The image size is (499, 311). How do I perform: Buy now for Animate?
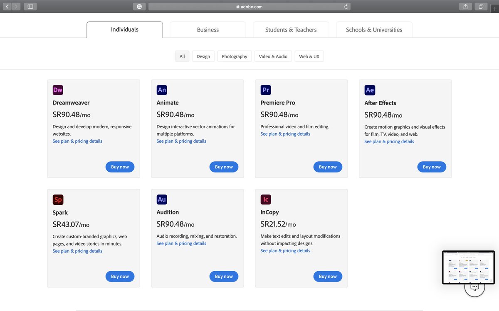224,167
